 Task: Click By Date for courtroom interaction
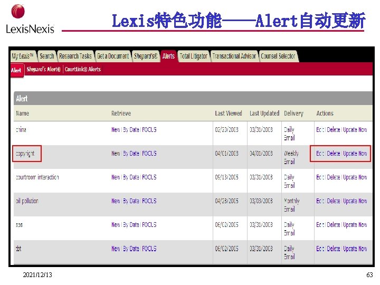click(x=131, y=177)
